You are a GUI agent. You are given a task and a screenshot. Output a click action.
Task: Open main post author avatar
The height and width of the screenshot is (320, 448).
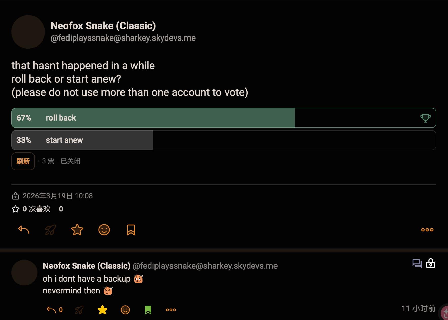28,32
